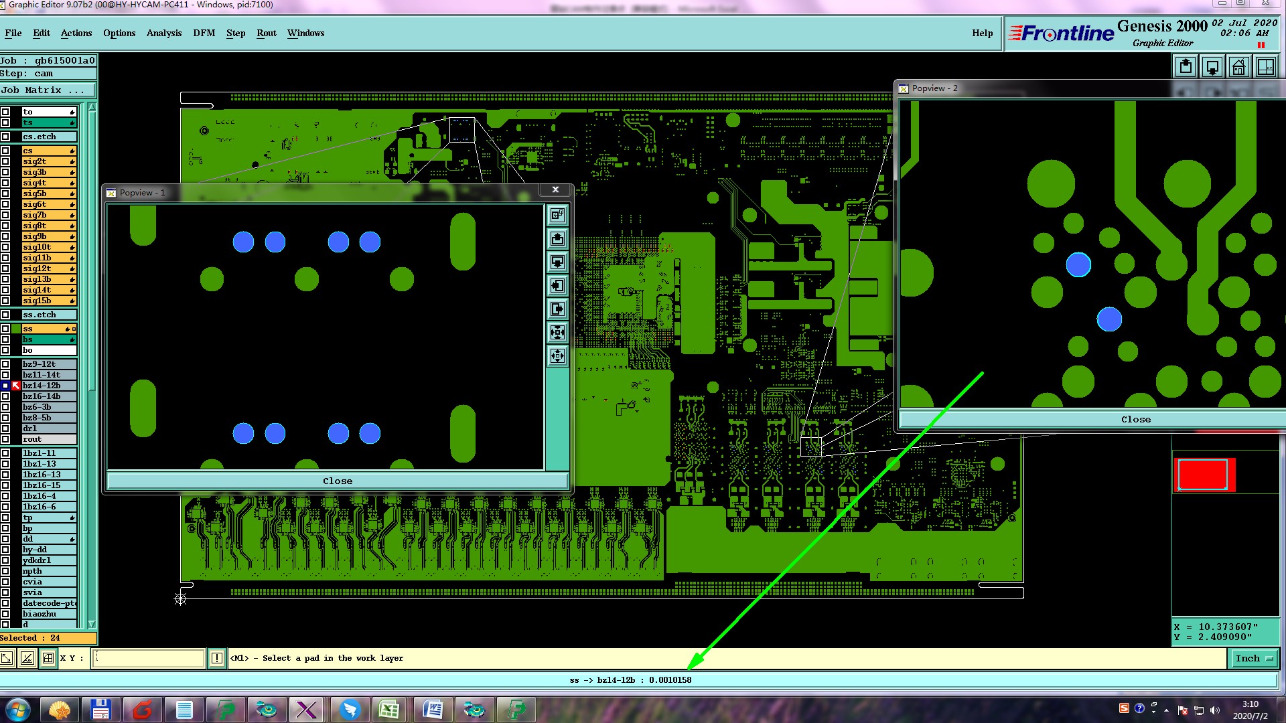Open the DFM menu
1286x723 pixels.
tap(204, 33)
